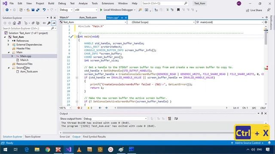Click the AS account avatar
275x154 pixels.
(239, 3)
